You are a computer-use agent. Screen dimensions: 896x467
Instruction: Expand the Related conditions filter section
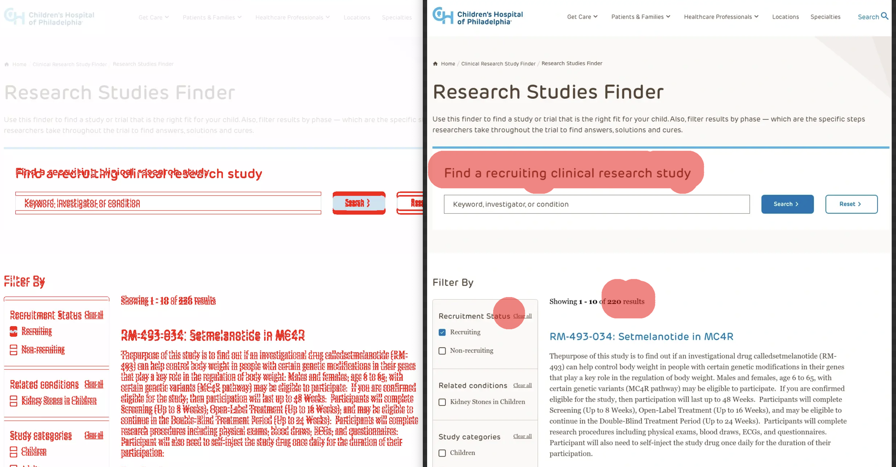tap(472, 385)
